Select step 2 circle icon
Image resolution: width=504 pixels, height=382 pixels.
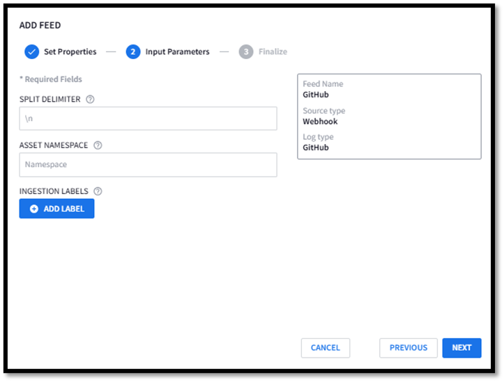tap(133, 51)
